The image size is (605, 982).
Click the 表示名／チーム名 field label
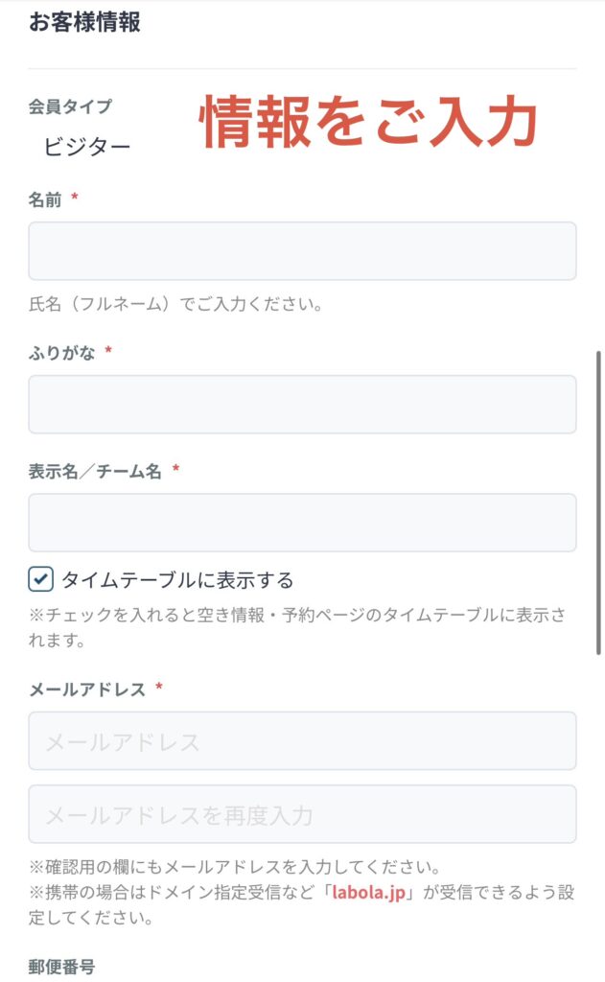point(95,471)
